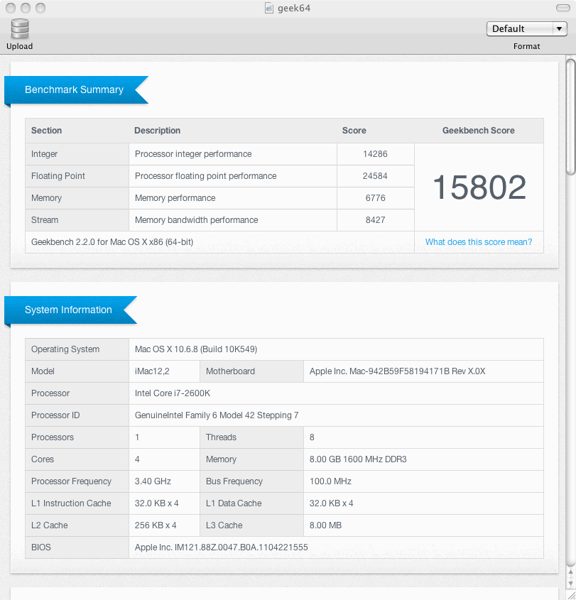Viewport: 576px width, 600px height.
Task: Select the System Information banner heading
Action: [68, 310]
